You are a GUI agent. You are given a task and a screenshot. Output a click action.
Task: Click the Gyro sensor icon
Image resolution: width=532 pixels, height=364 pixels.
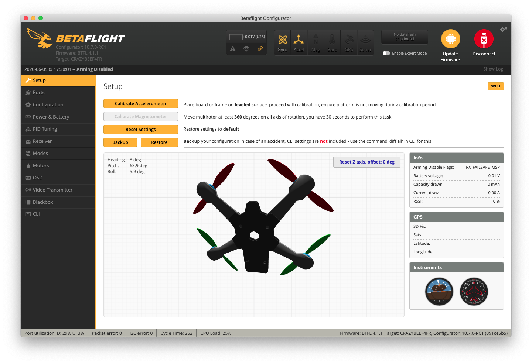[x=283, y=43]
